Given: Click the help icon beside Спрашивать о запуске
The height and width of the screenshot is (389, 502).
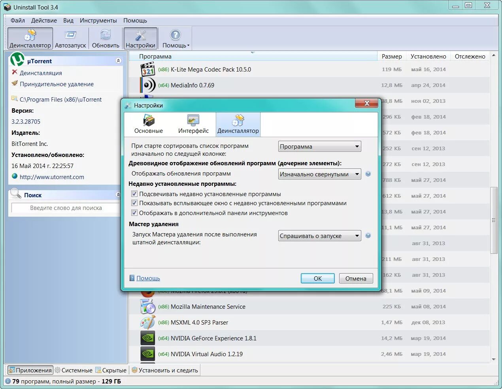Looking at the screenshot, I should click(x=368, y=236).
